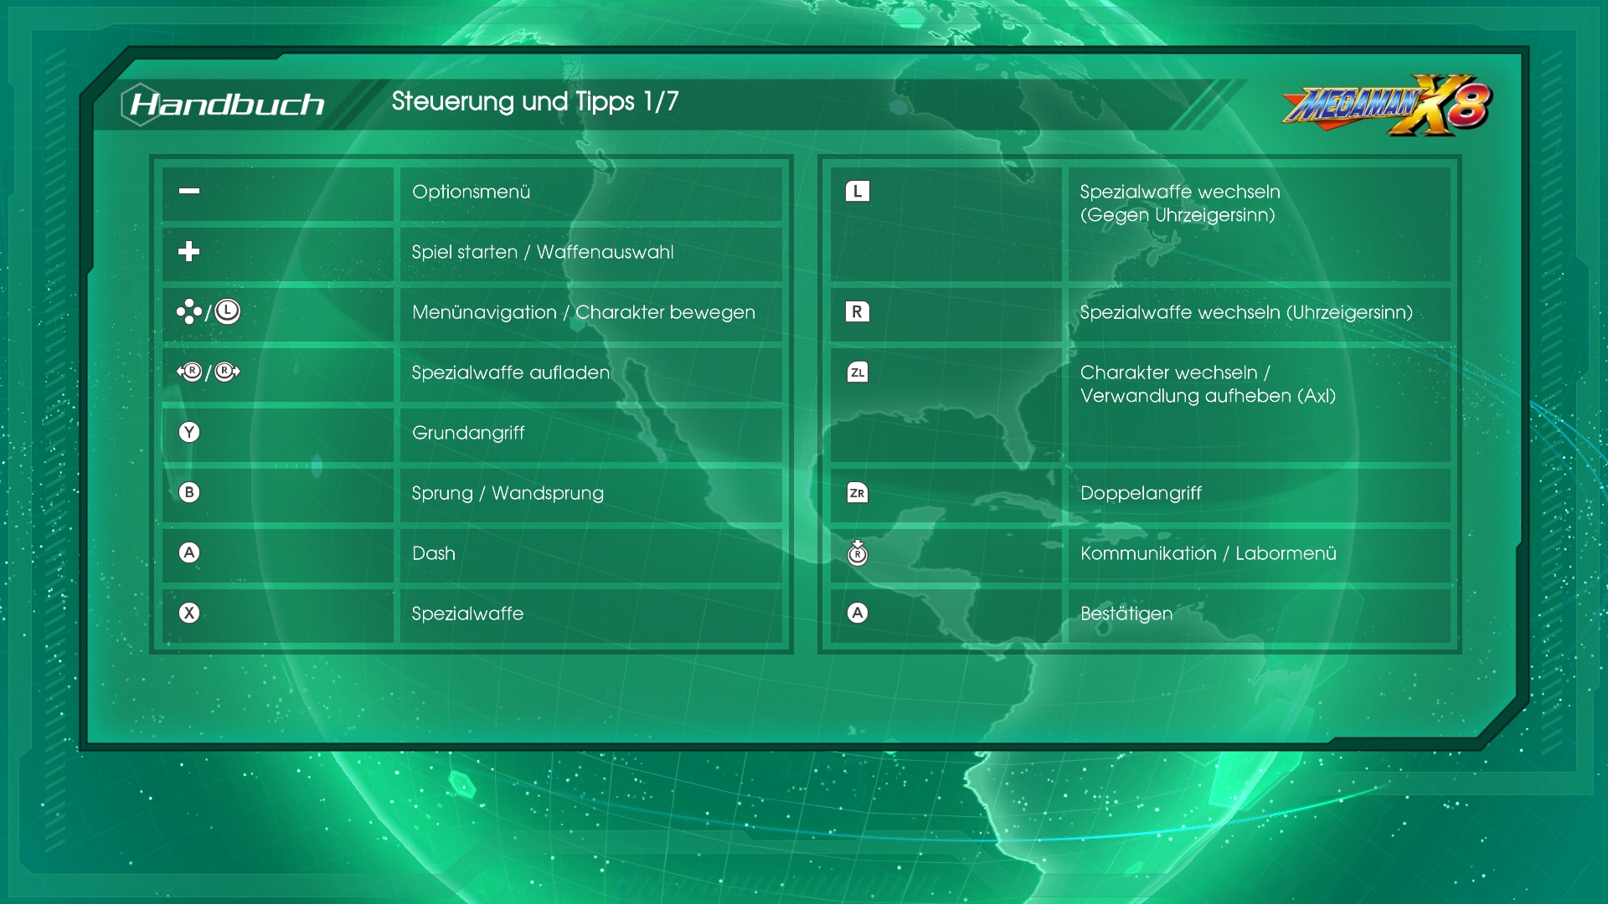
Task: Click the left stick L icon
Action: [227, 311]
